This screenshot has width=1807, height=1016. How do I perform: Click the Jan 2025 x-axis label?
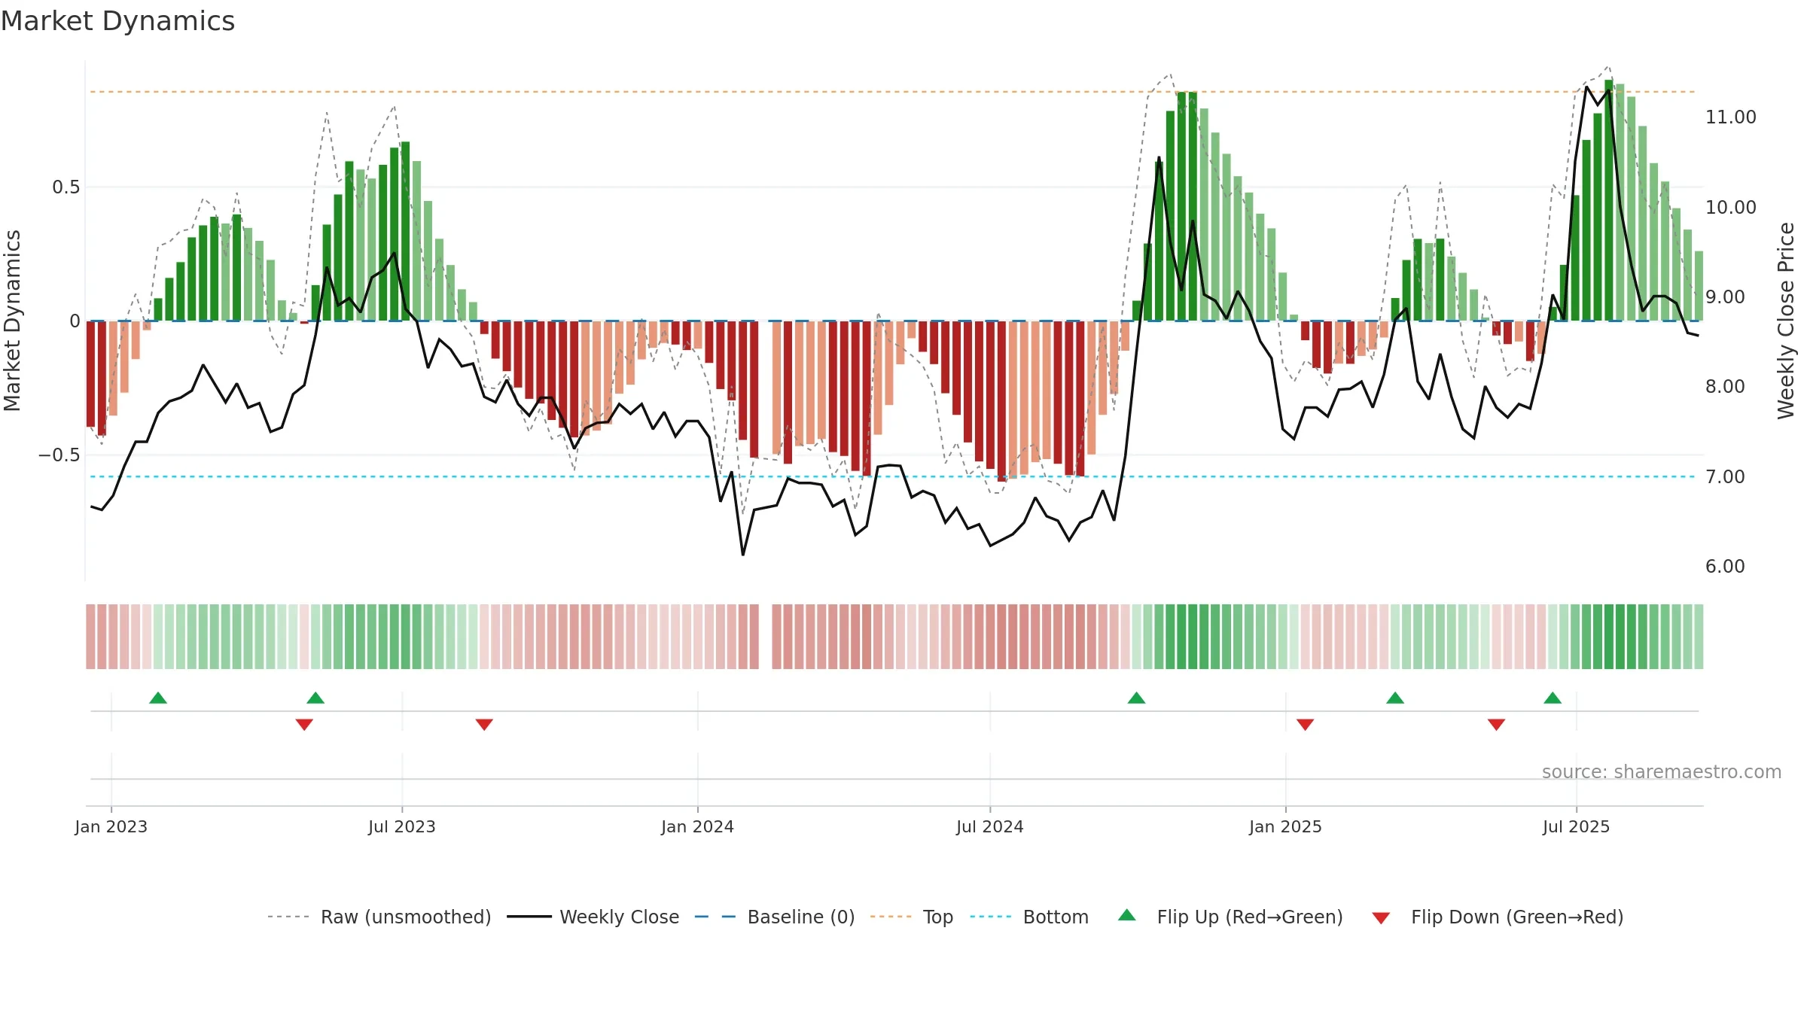click(1286, 826)
